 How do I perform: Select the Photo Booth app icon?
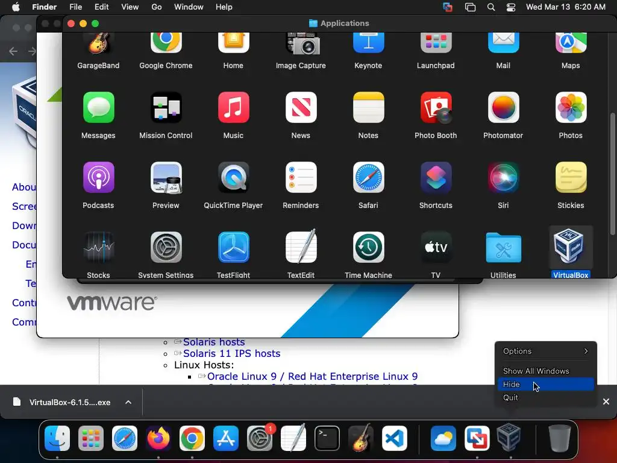coord(436,107)
